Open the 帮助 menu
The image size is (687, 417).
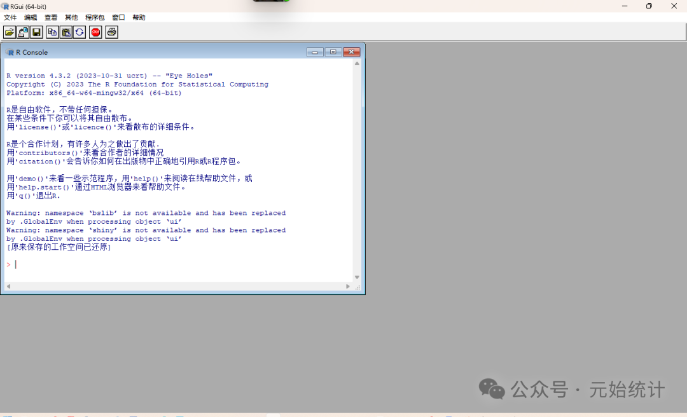139,18
